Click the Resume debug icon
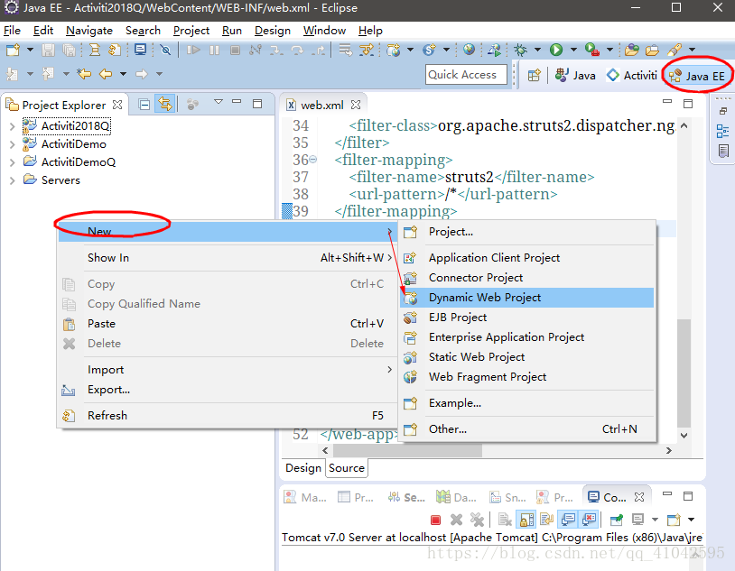Screen dimensions: 735x571 tap(193, 50)
